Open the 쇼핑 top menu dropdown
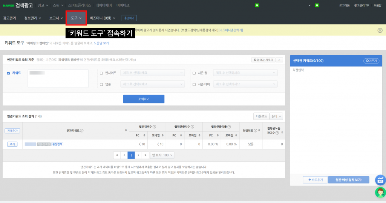This screenshot has width=386, height=203. (58, 5)
